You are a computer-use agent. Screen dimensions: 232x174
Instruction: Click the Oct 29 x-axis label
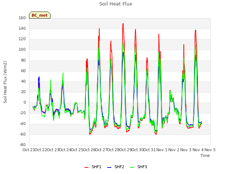[x=125, y=150]
